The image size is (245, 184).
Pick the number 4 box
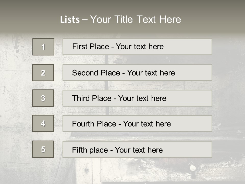coord(43,123)
